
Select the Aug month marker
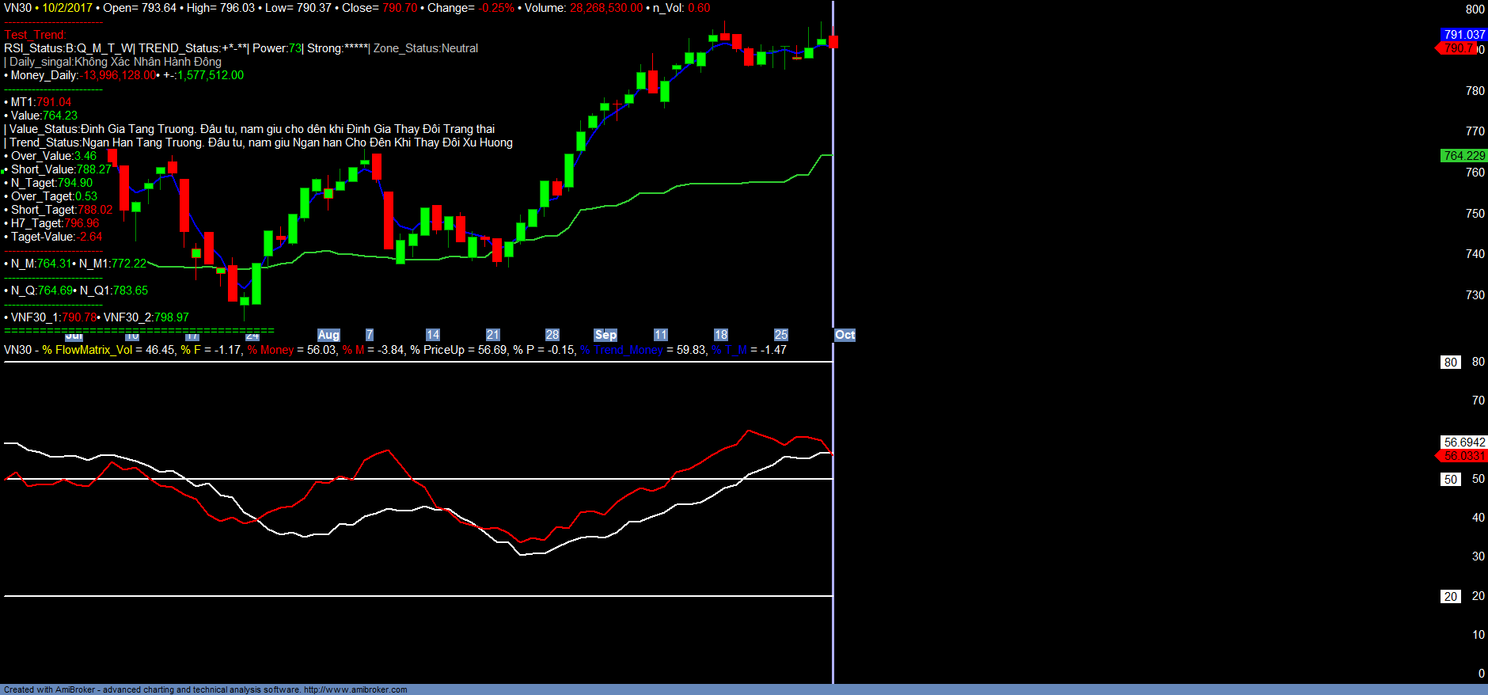click(x=328, y=335)
